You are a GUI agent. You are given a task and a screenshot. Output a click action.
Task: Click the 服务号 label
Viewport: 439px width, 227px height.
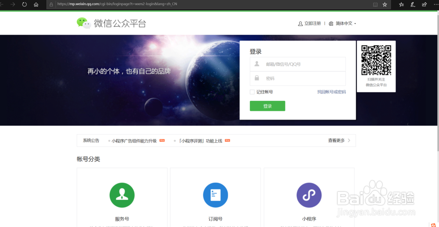[x=122, y=219]
